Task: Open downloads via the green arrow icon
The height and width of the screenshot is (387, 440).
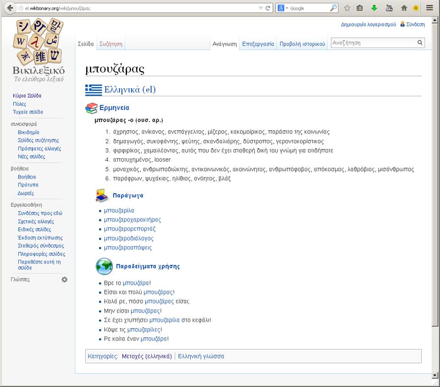Action: coord(374,8)
